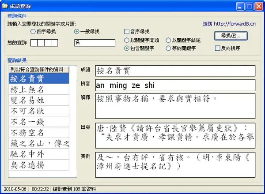Focus the keyword input containing 名
Viewport: 265px width, 194px height.
point(95,43)
